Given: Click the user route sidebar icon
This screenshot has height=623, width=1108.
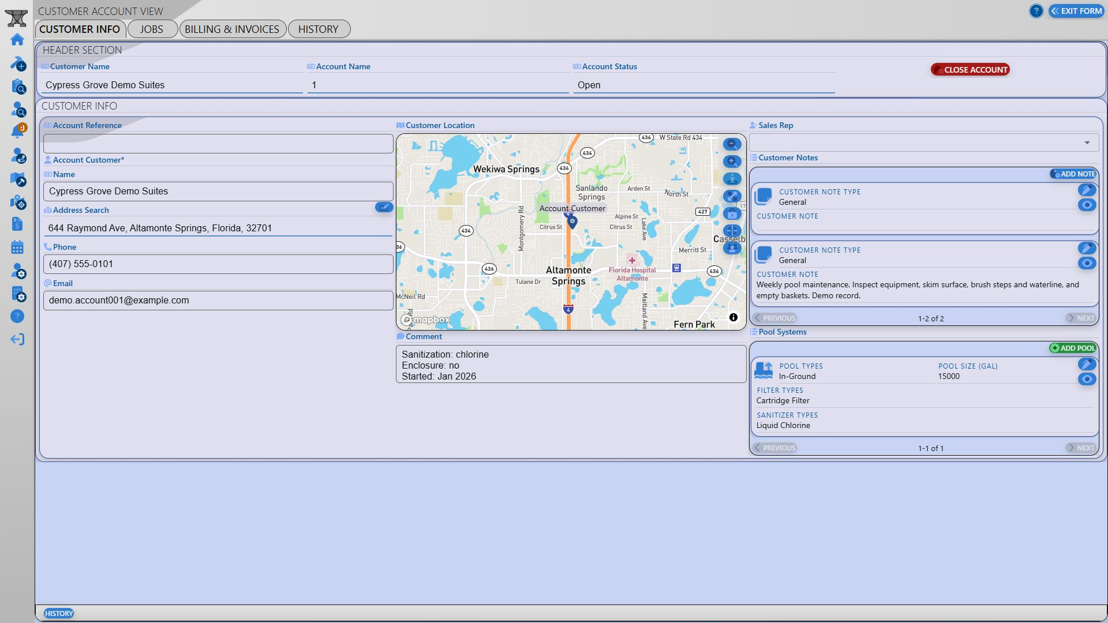Looking at the screenshot, I should (18, 155).
